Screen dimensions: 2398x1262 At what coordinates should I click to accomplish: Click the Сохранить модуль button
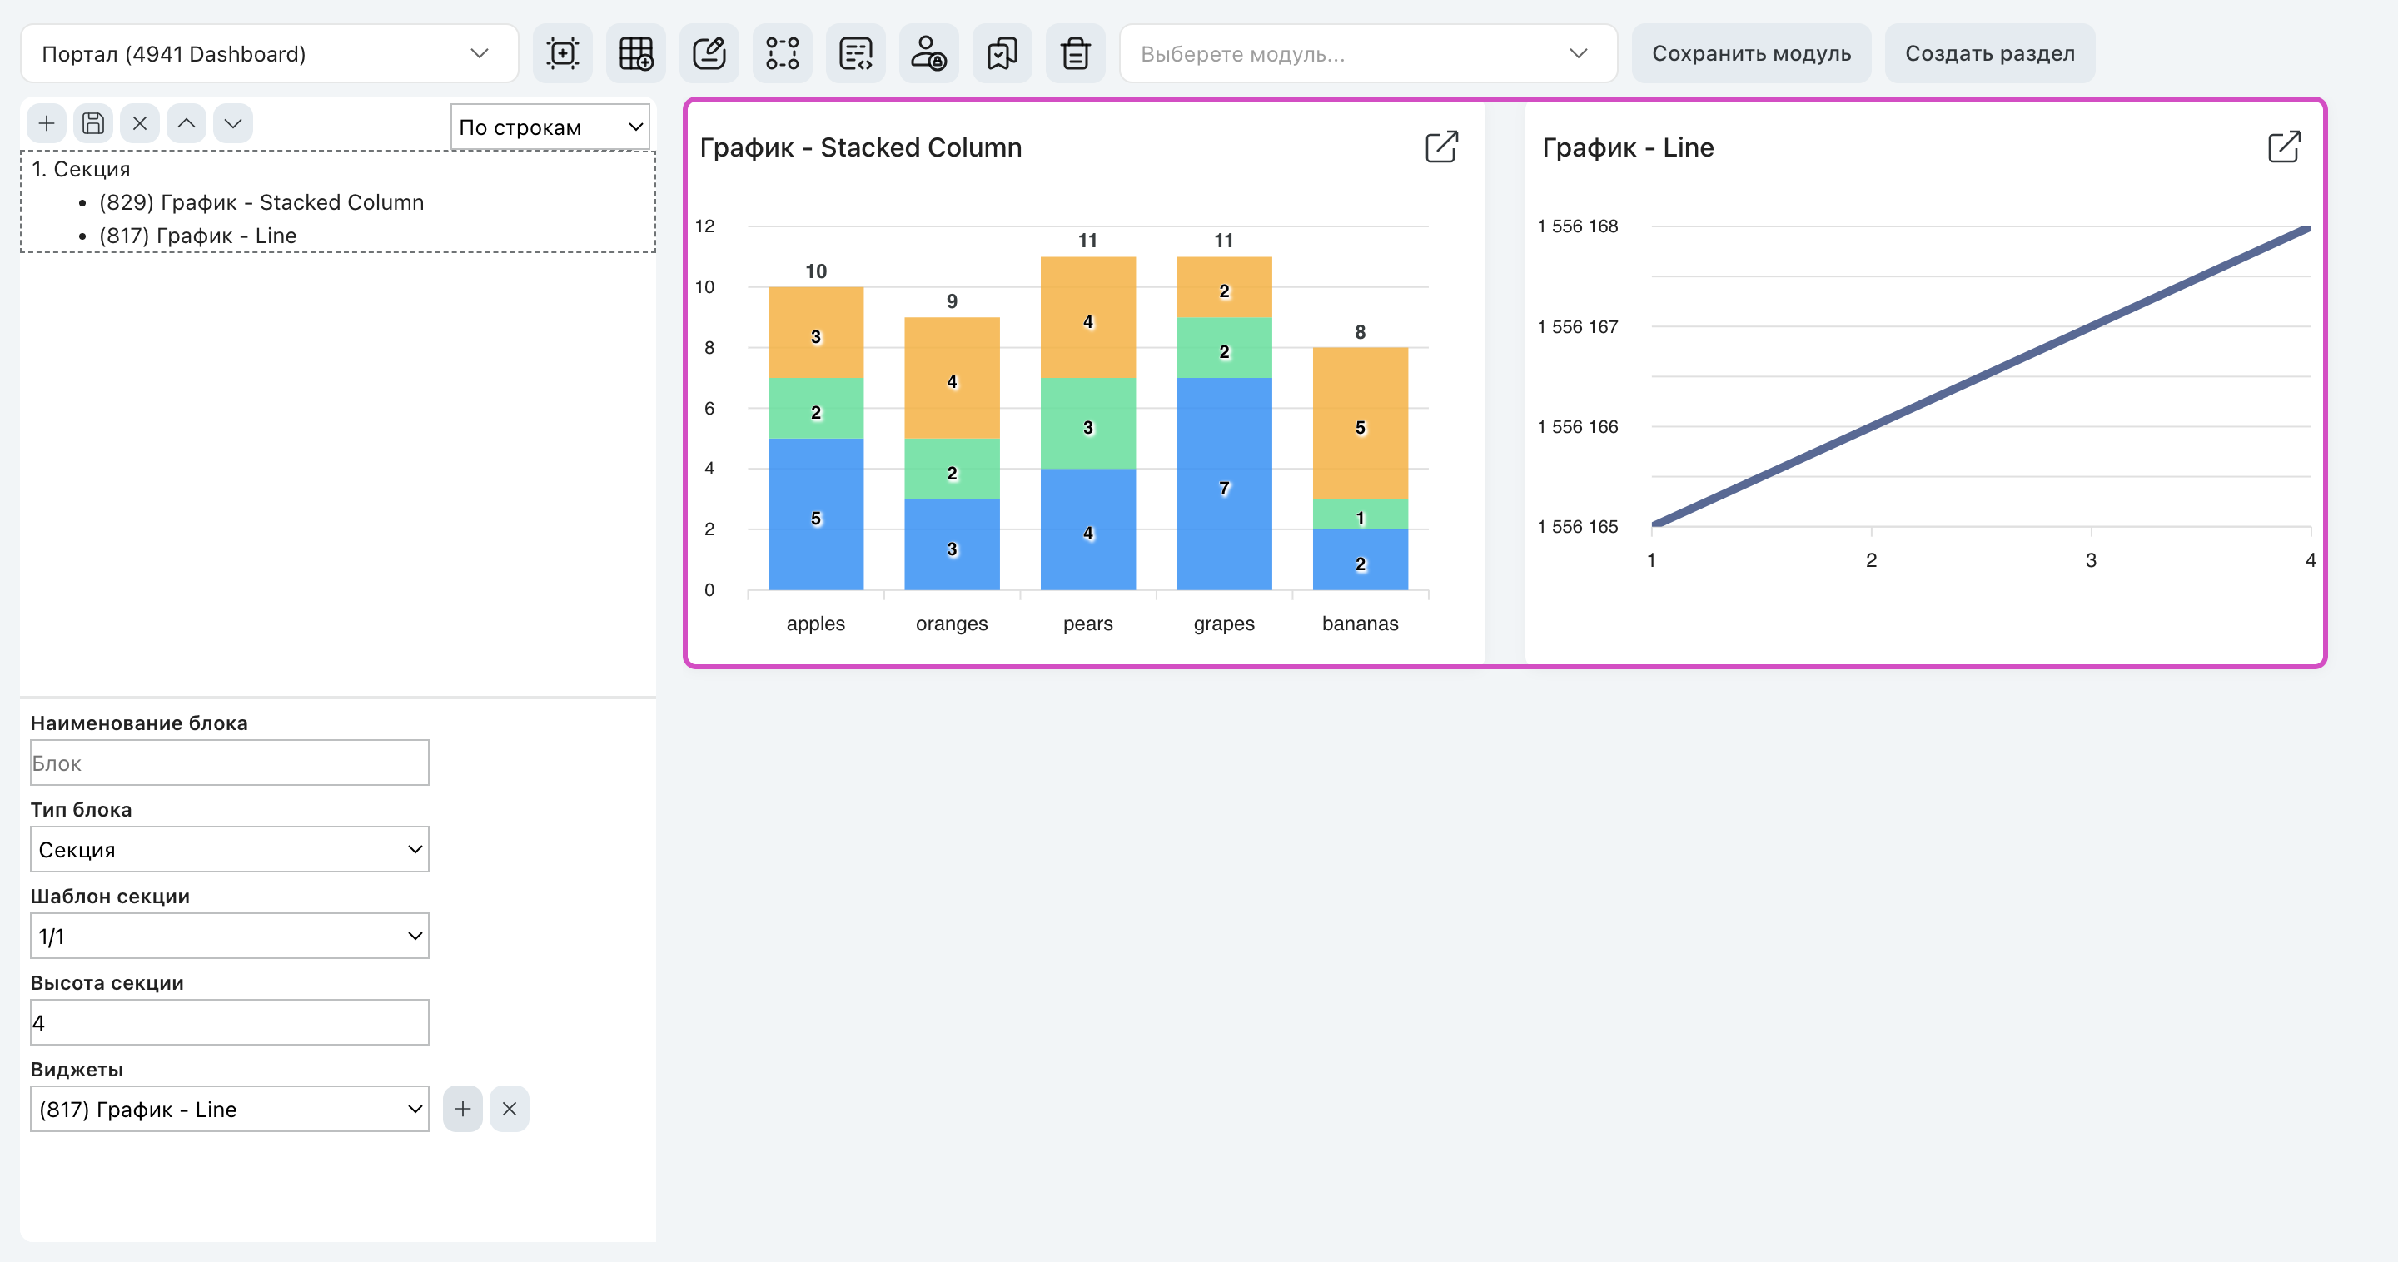pyautogui.click(x=1751, y=53)
